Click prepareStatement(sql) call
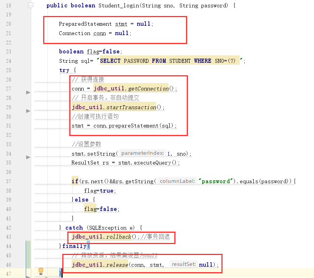314x278 pixels. [141, 126]
